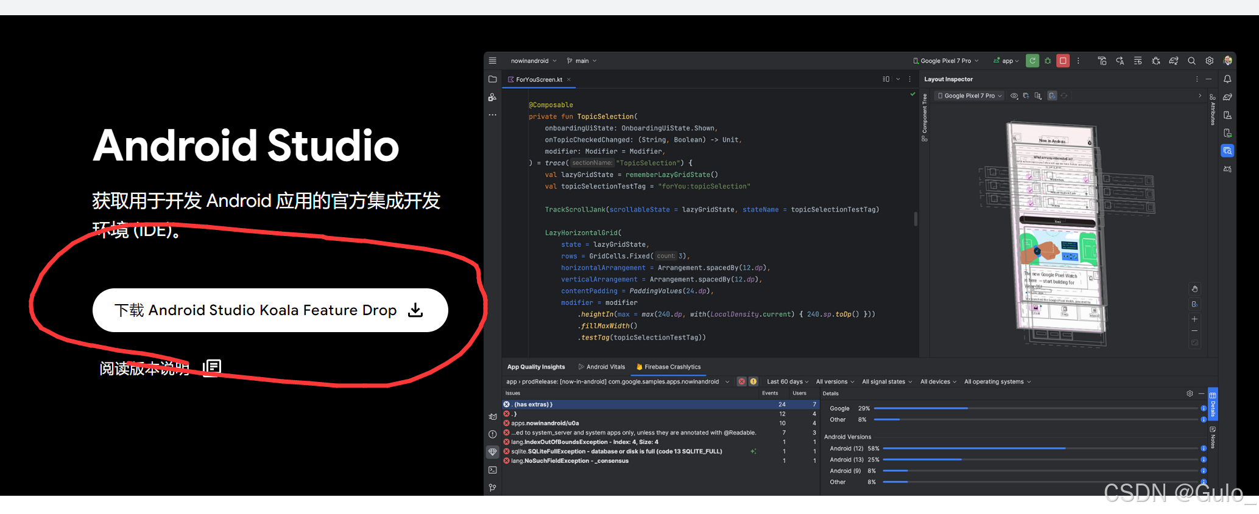Viewport: 1259px width, 514px height.
Task: Open the Component Tree side panel
Action: [x=925, y=117]
